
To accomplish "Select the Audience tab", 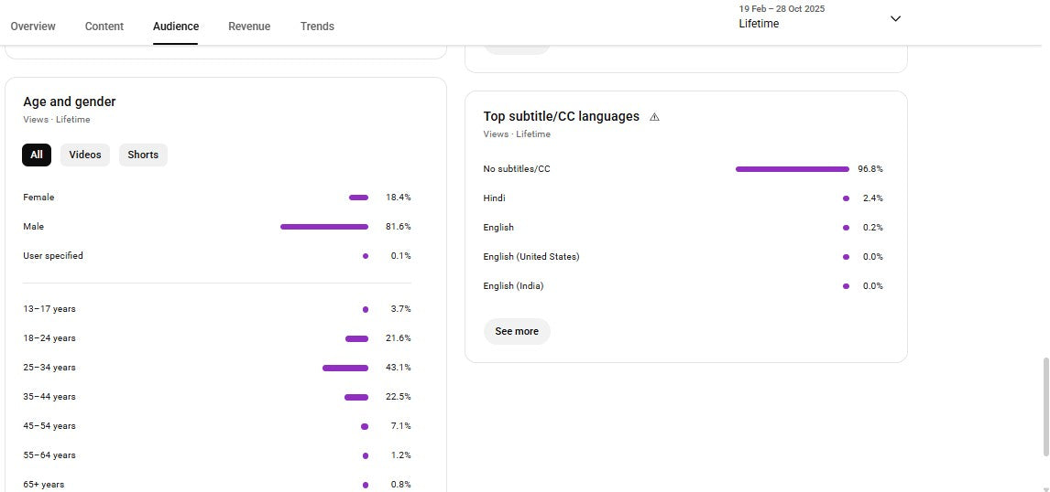I will coord(176,27).
